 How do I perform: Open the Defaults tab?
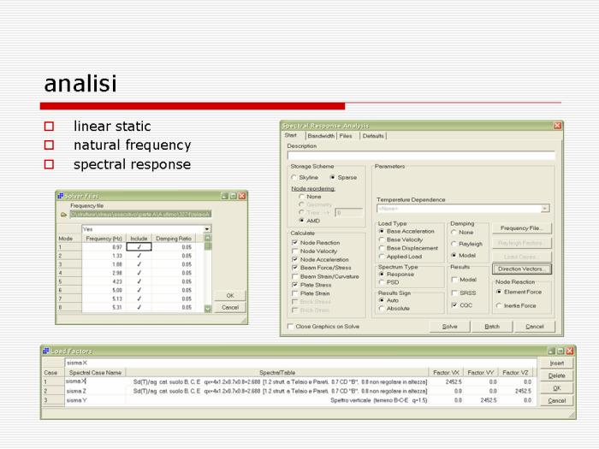(373, 135)
